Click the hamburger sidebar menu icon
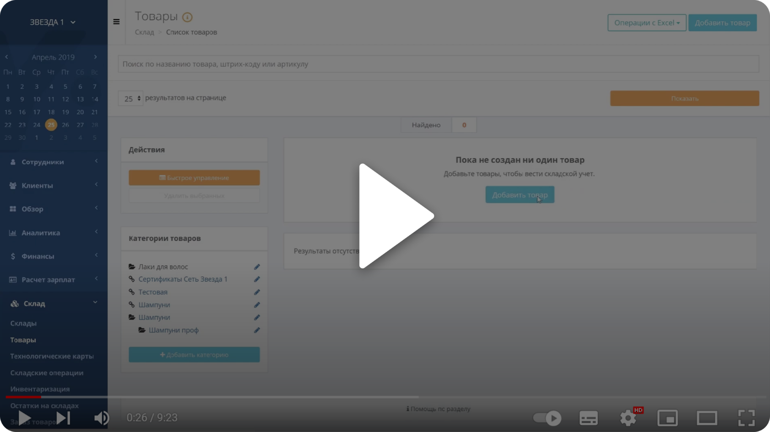The width and height of the screenshot is (770, 432). [x=116, y=22]
